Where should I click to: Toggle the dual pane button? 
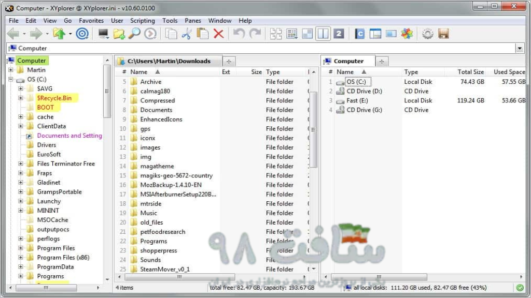[x=323, y=34]
